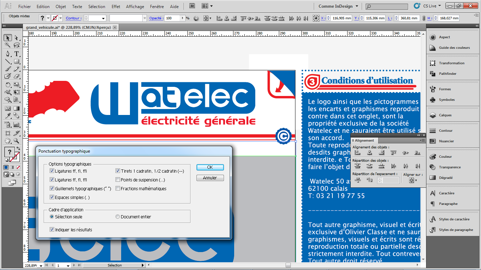The image size is (481, 270).
Task: Select the Type tool
Action: click(x=16, y=54)
